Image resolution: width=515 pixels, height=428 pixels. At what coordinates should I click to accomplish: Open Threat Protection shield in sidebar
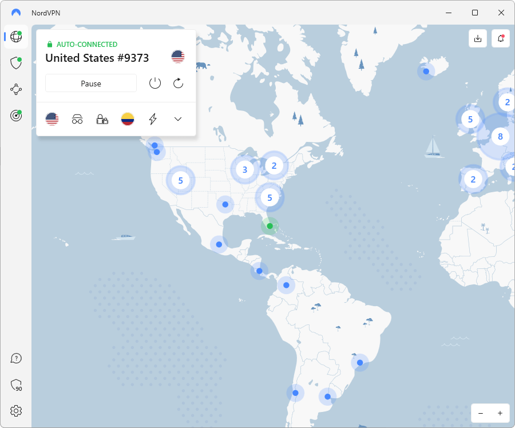point(16,63)
